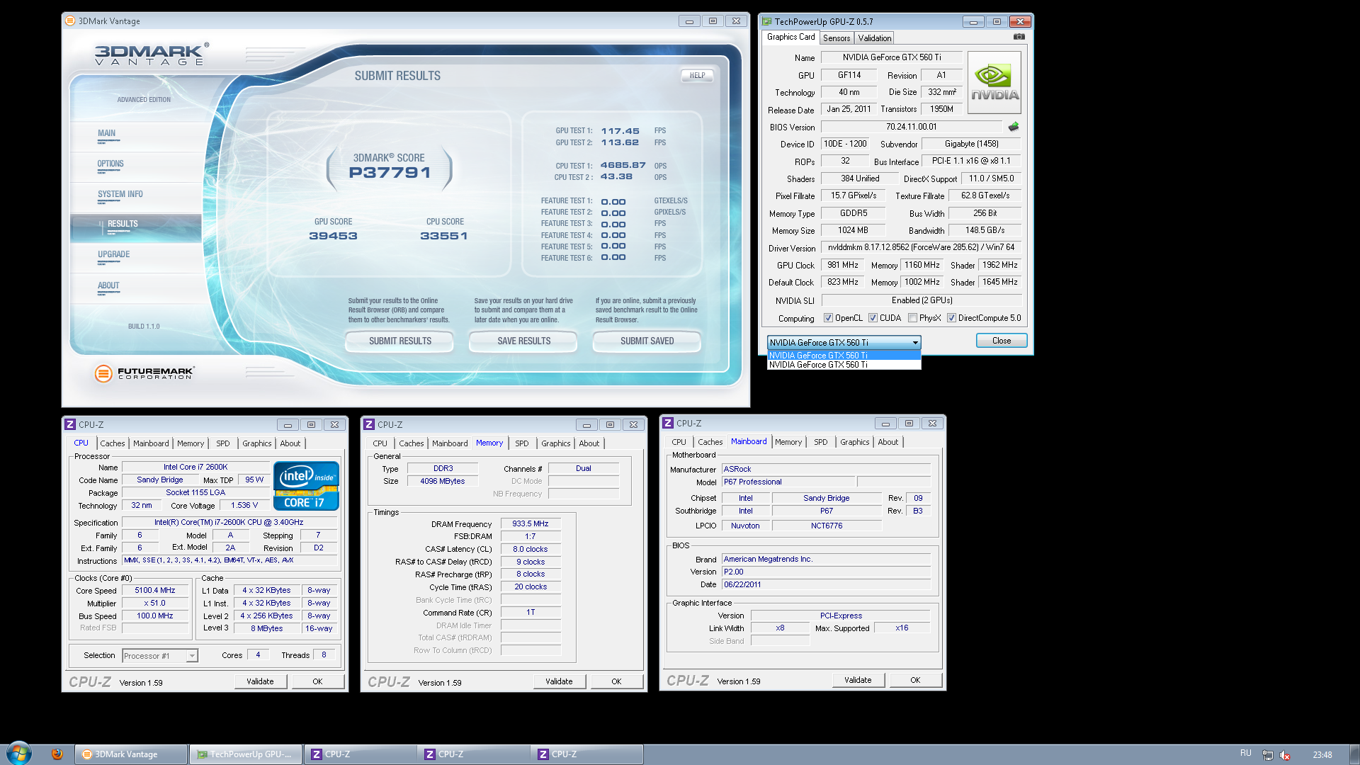1360x765 pixels.
Task: Click the GPU-Z screenshot camera icon
Action: coord(1019,37)
